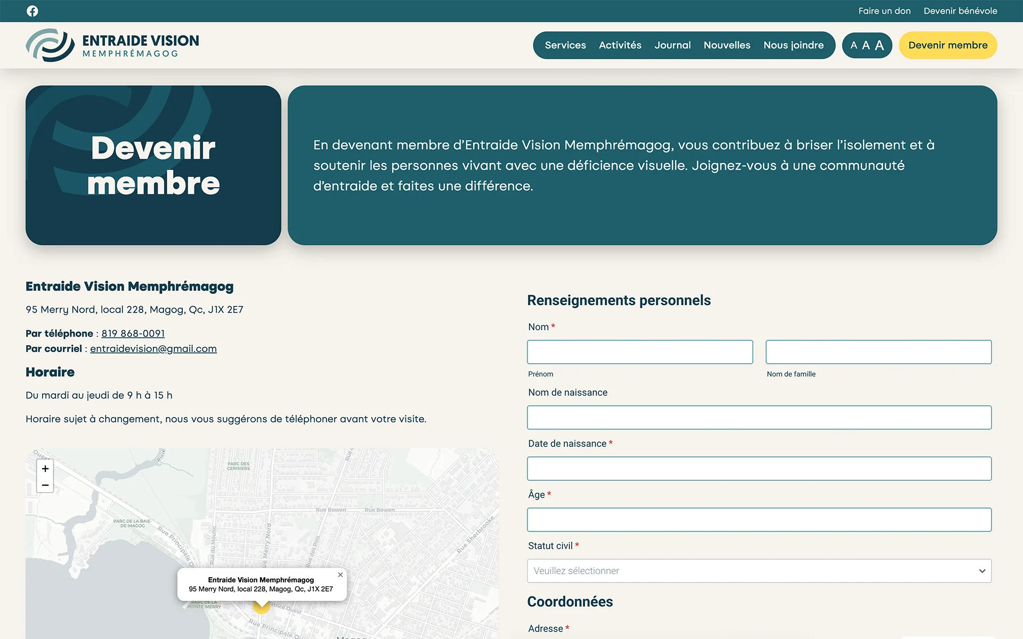The width and height of the screenshot is (1023, 639).
Task: Follow the Faire un don link
Action: (884, 11)
